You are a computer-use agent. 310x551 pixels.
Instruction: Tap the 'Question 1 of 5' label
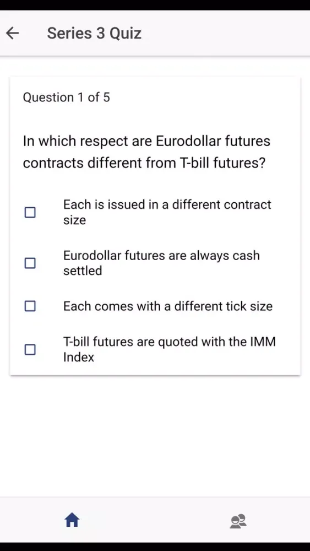(67, 98)
